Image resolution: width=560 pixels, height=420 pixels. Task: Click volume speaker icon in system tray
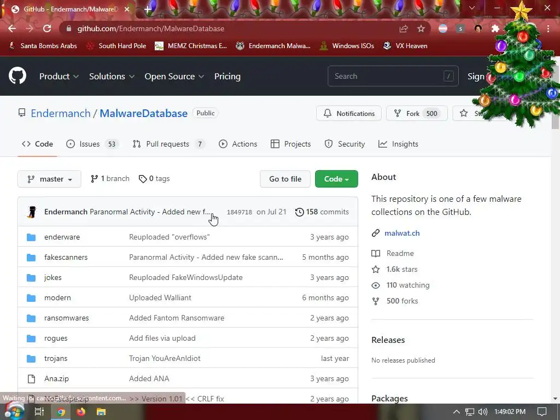[x=482, y=412]
